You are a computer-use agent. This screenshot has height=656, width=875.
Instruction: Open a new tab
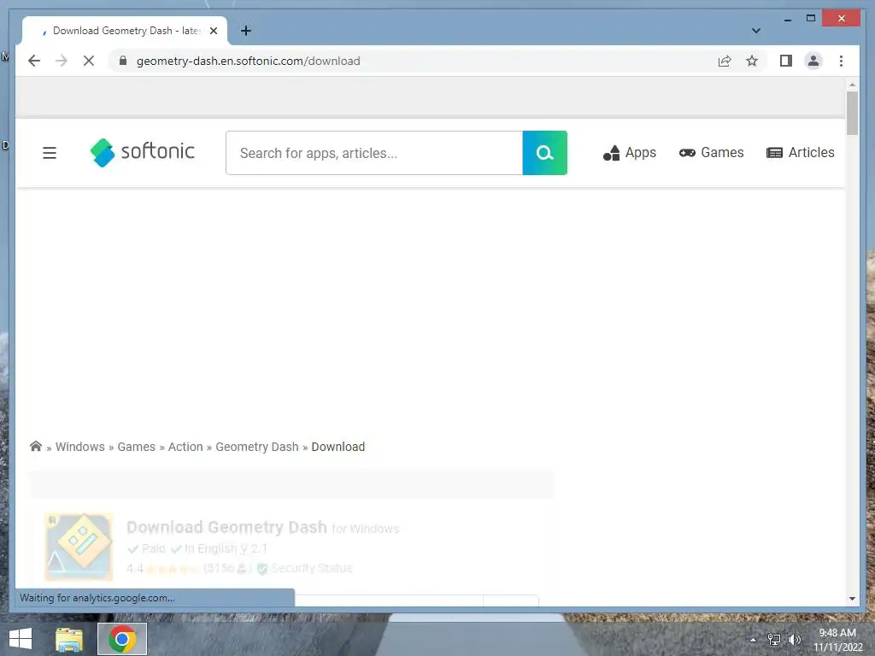[245, 31]
